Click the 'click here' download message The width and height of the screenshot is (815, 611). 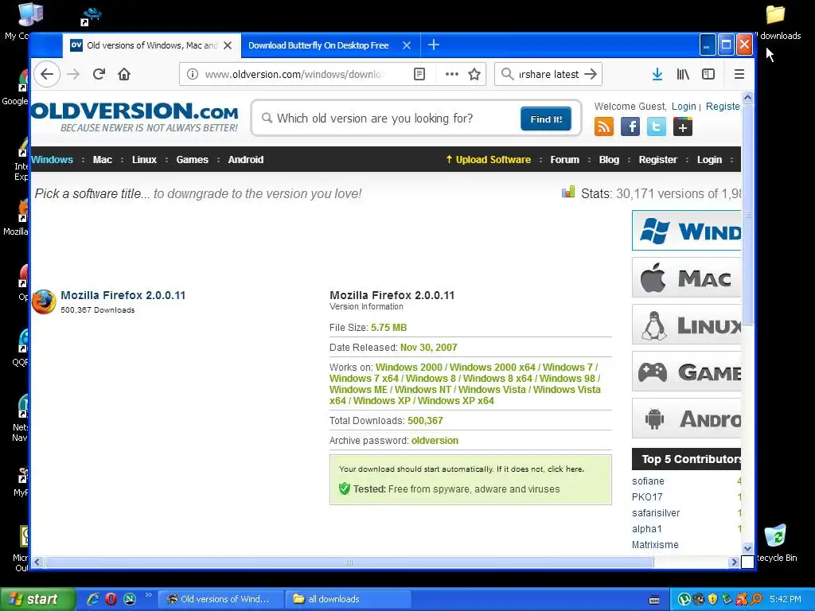click(566, 469)
